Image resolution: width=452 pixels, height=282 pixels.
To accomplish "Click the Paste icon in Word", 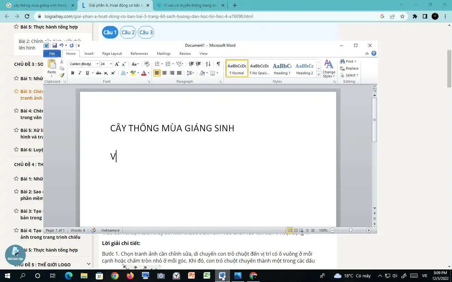I will [x=51, y=64].
